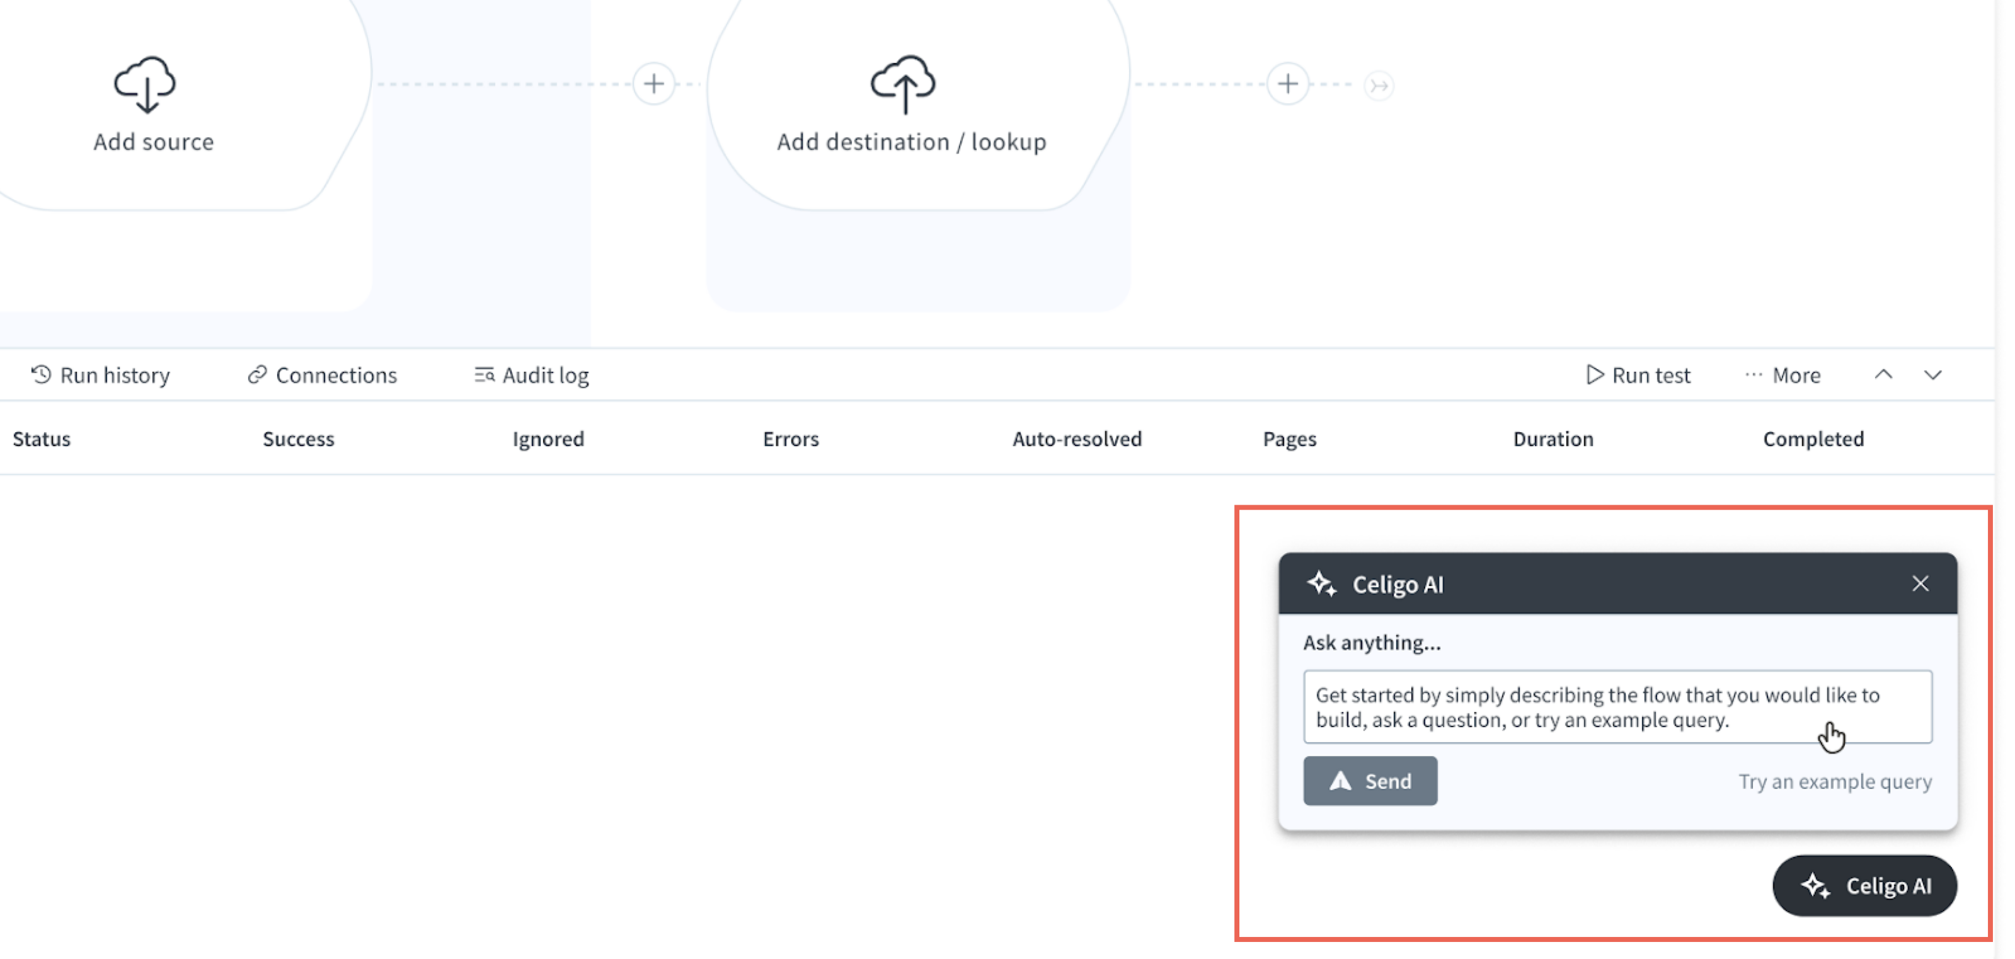Send the query to Celigo AI
The width and height of the screenshot is (2015, 959).
tap(1370, 781)
